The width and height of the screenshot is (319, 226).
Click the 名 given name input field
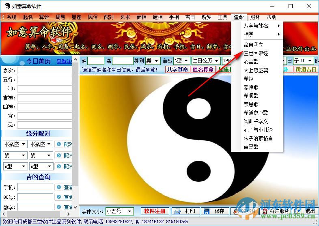(x=123, y=61)
